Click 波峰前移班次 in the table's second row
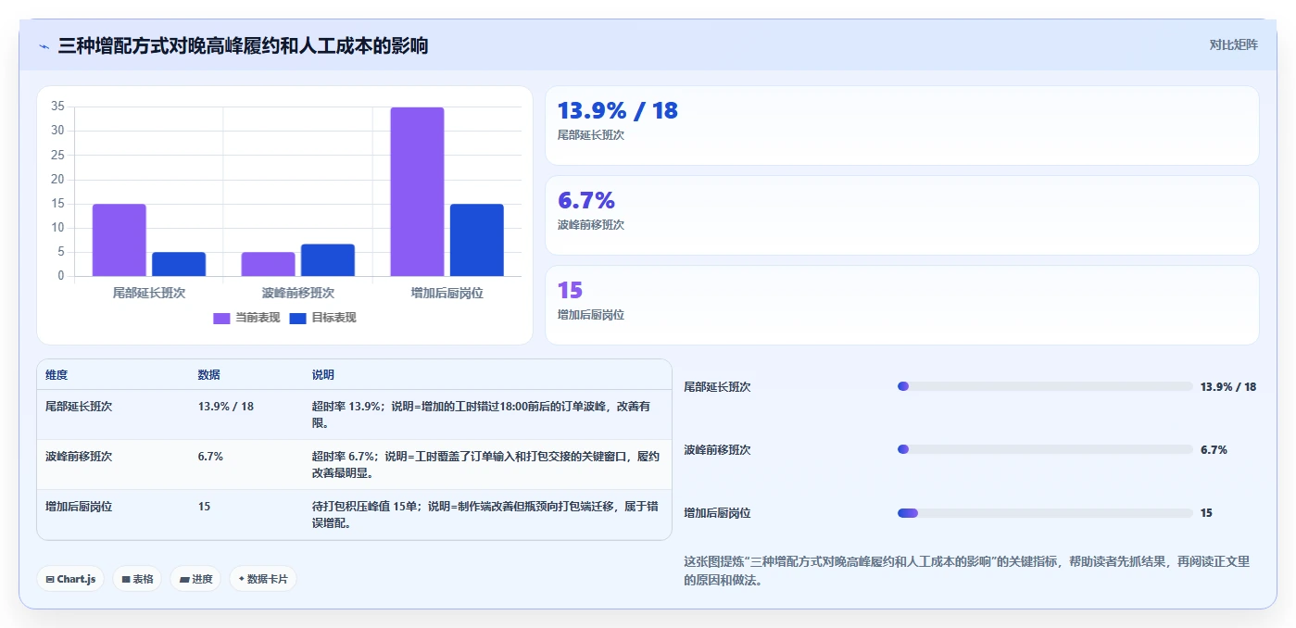This screenshot has width=1296, height=628. point(79,457)
